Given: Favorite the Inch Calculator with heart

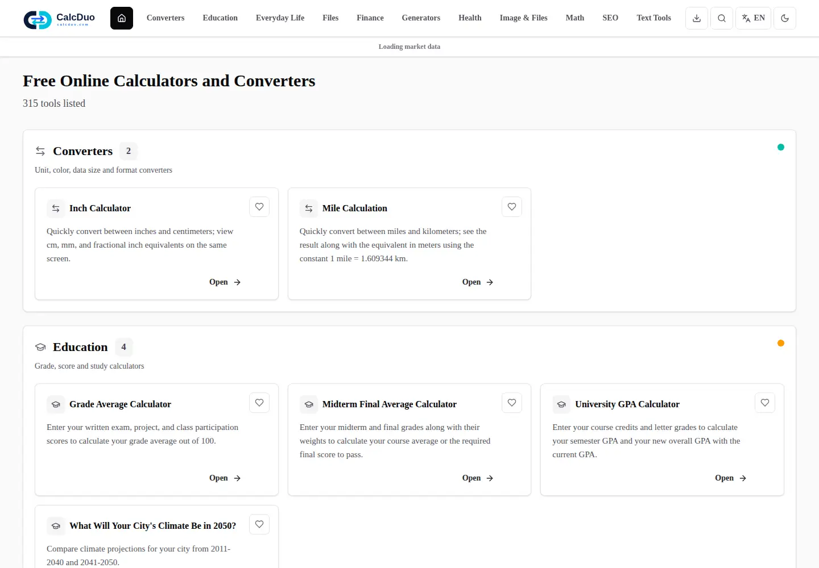Looking at the screenshot, I should [259, 207].
